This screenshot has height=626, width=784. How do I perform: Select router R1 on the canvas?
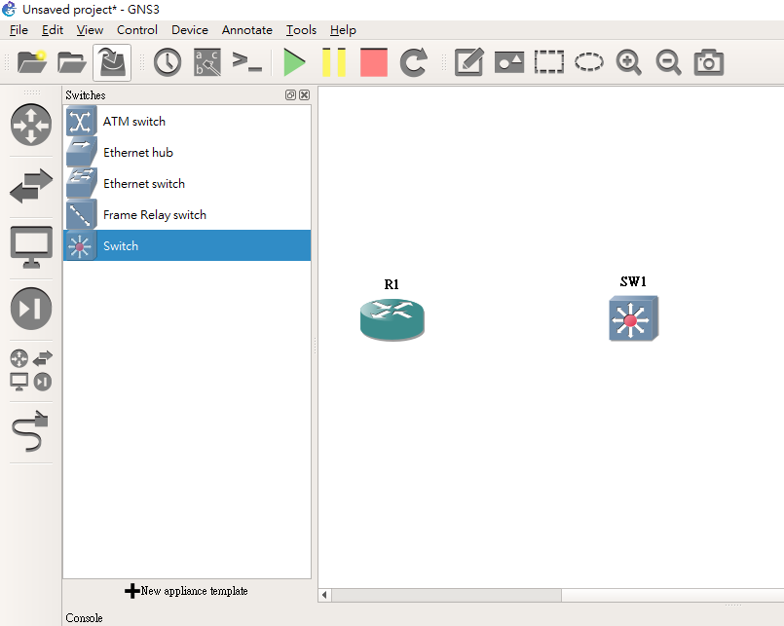click(392, 320)
